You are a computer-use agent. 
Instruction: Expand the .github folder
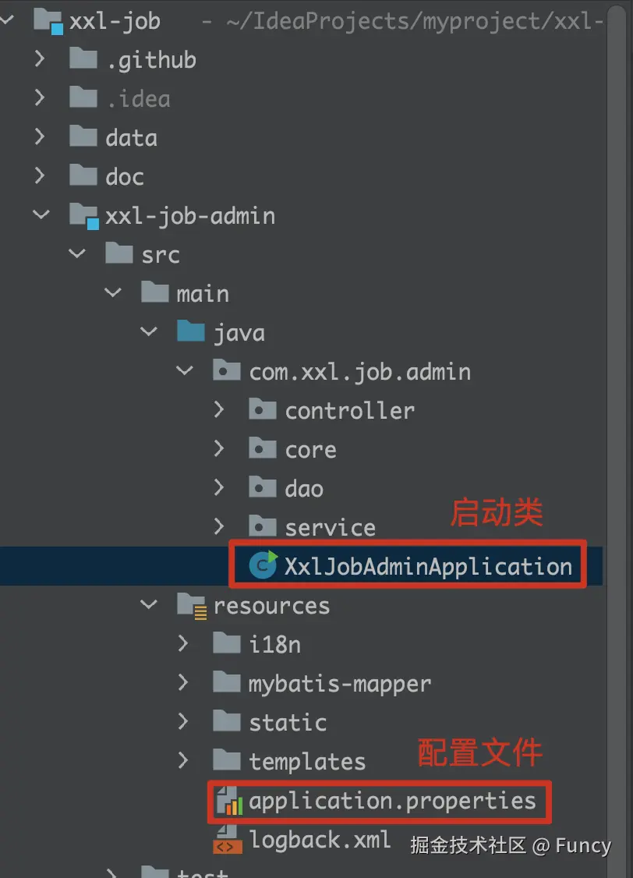click(x=40, y=59)
